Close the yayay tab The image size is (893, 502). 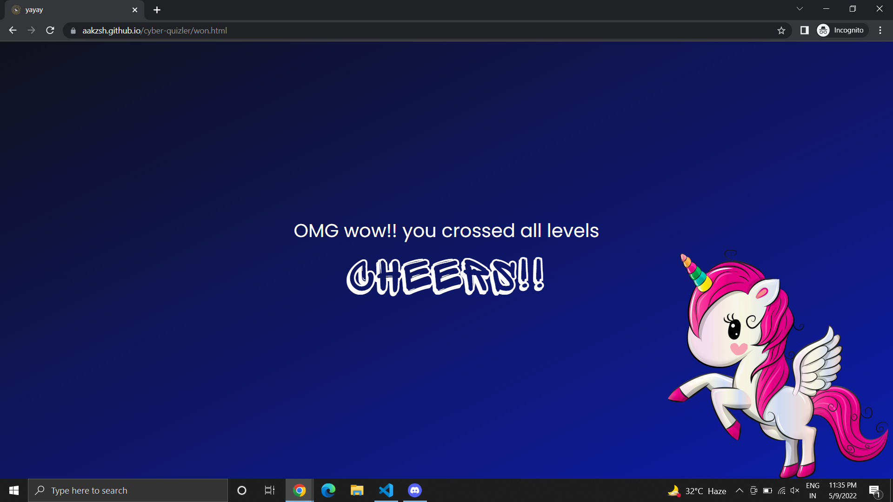[x=135, y=10]
